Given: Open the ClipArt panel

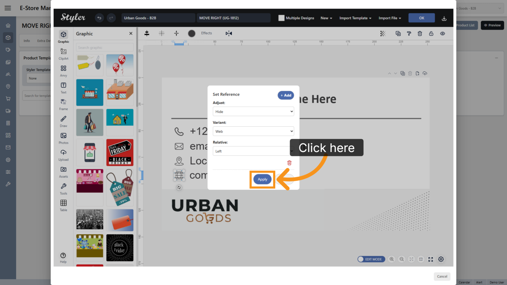Looking at the screenshot, I should 63,54.
